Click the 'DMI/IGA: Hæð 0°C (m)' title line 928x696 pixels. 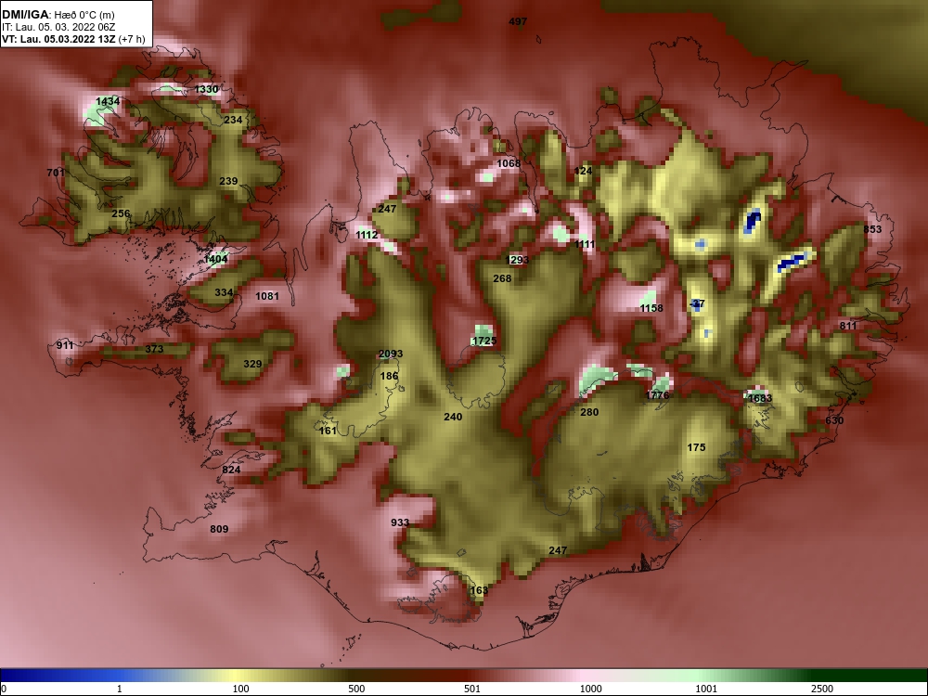58,15
